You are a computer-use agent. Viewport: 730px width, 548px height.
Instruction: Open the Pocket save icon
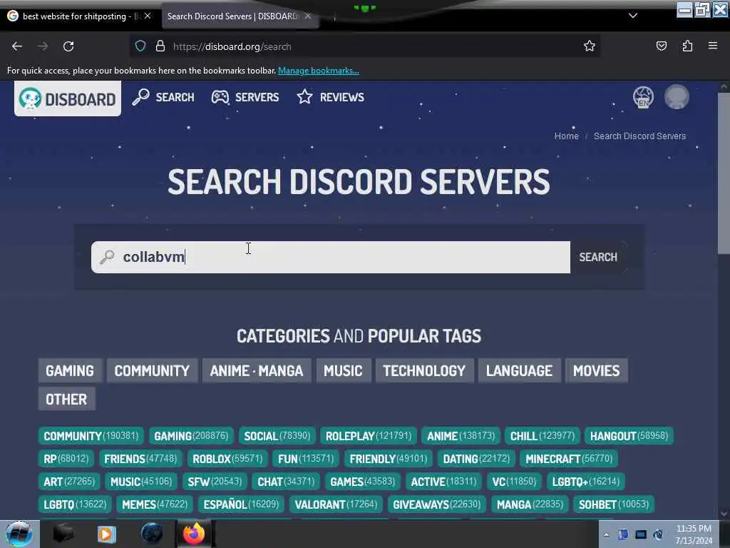pyautogui.click(x=661, y=46)
